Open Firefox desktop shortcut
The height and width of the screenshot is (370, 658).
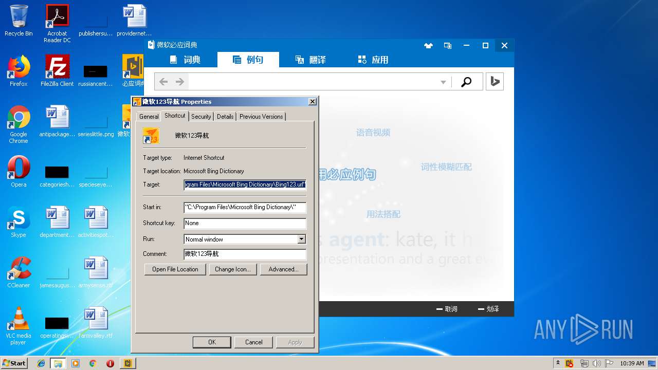point(19,71)
